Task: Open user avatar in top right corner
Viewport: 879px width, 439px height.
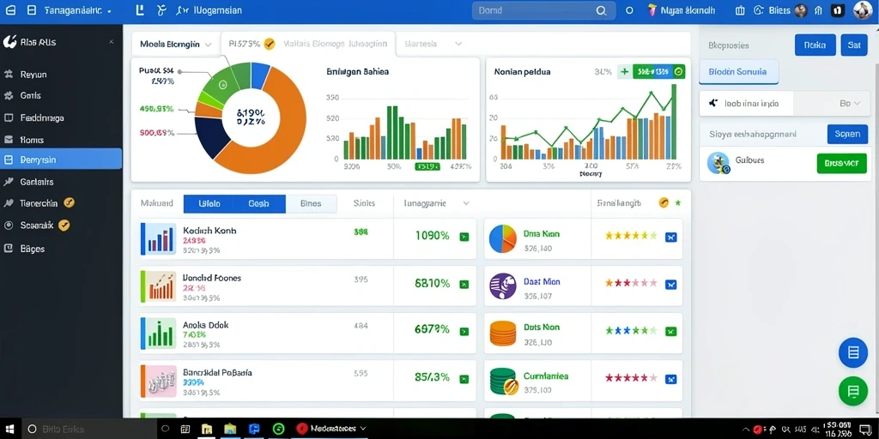Action: 863,10
